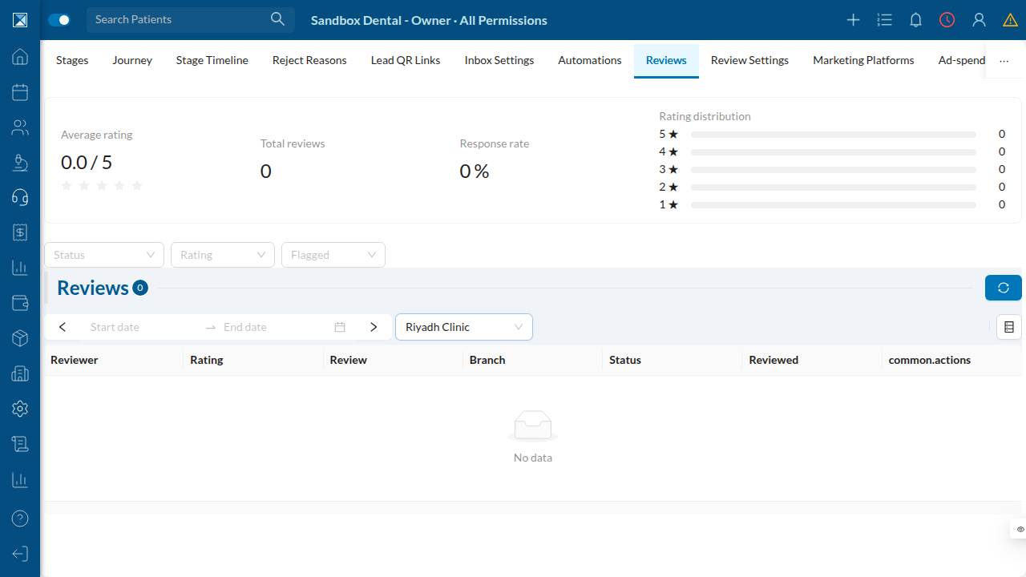1026x577 pixels.
Task: Click the eye visibility icon at right edge
Action: 1020,530
